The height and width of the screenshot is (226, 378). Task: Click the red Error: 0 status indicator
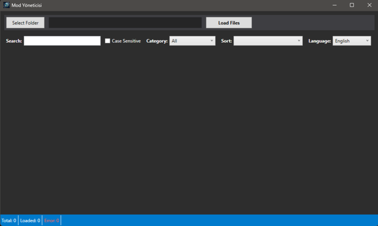pyautogui.click(x=52, y=220)
